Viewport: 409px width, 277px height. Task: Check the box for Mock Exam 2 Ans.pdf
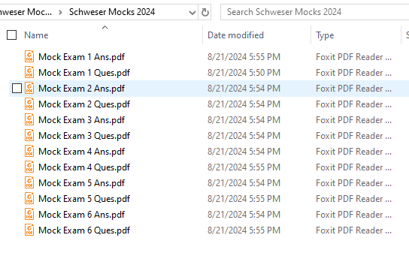[x=17, y=89]
